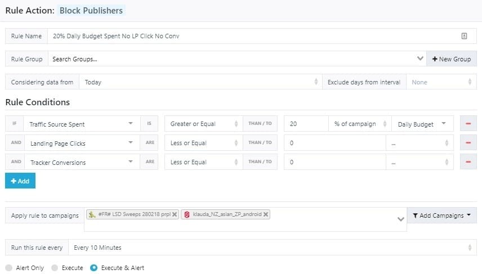Add a new rule condition
Viewport: 482px width, 274px height.
pyautogui.click(x=20, y=181)
